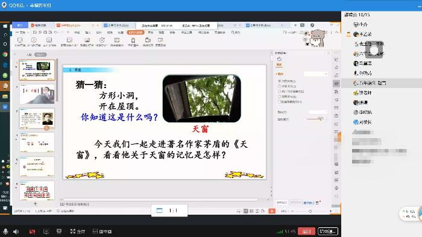This screenshot has height=237, width=422.
Task: Select the highlighted 五年语文 member row
Action: point(382,83)
